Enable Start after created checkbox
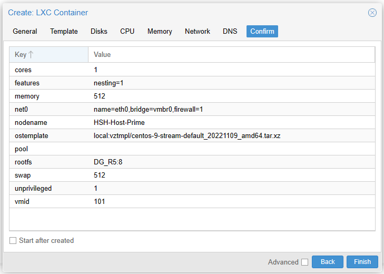This screenshot has width=384, height=274. [13, 241]
